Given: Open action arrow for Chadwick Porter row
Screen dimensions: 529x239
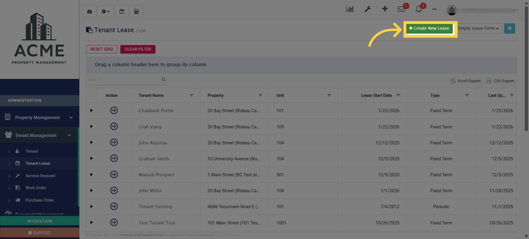Looking at the screenshot, I should click(x=114, y=111).
